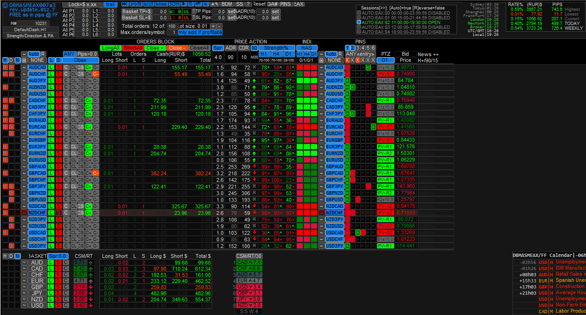Click the CloseAll button

coord(199,48)
